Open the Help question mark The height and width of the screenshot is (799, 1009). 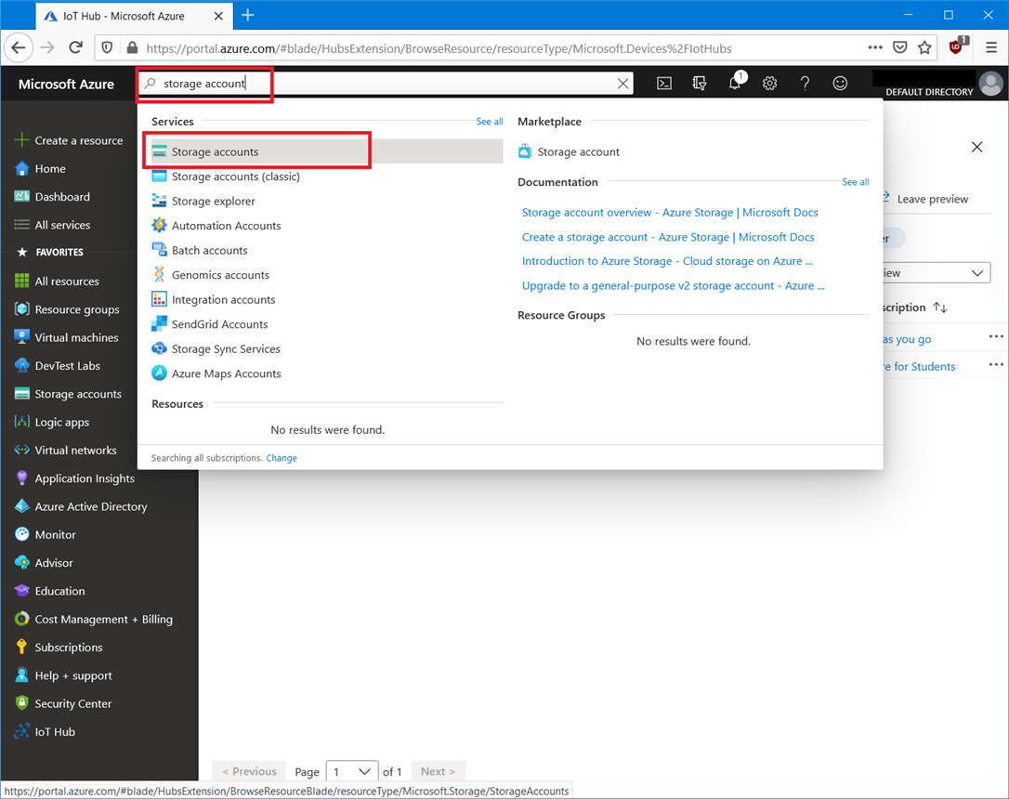coord(805,84)
